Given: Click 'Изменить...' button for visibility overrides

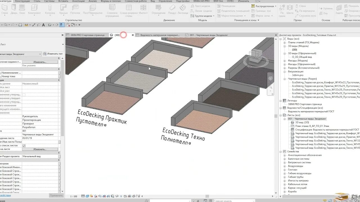Looking at the screenshot, I should click(x=40, y=62).
